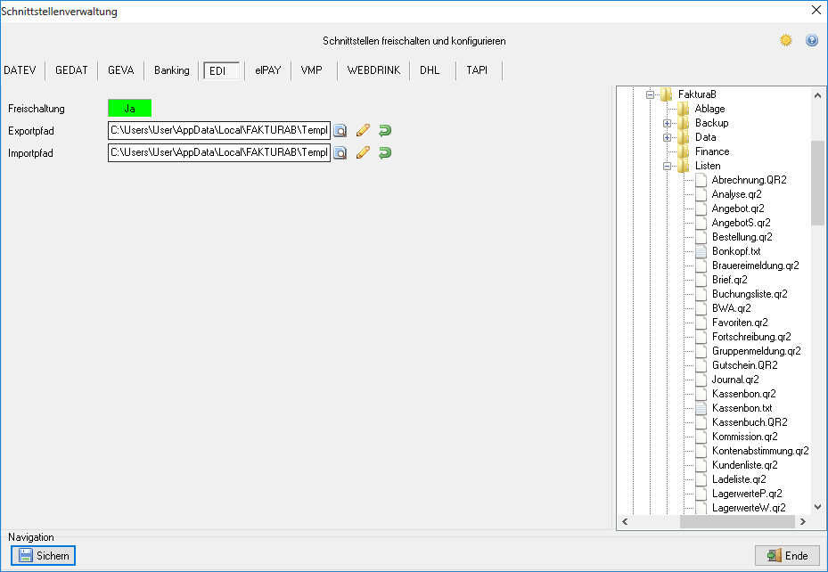Image resolution: width=828 pixels, height=572 pixels.
Task: Reset Importpfad with green arrow icon
Action: coord(385,152)
